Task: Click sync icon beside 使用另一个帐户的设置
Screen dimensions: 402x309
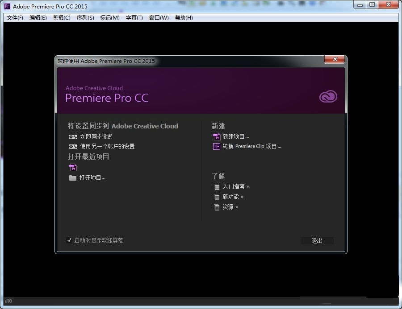Action: coord(73,147)
